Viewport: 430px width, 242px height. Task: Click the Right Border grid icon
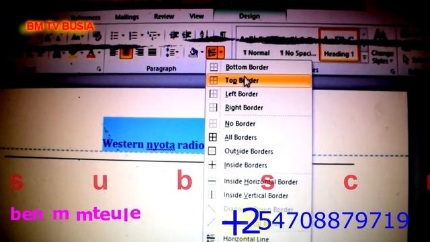(213, 108)
